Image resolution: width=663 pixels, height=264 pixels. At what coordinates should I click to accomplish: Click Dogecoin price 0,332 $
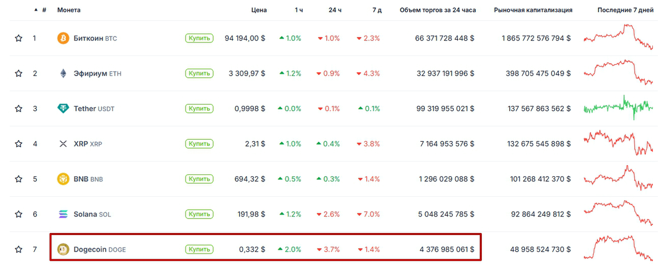tap(252, 250)
